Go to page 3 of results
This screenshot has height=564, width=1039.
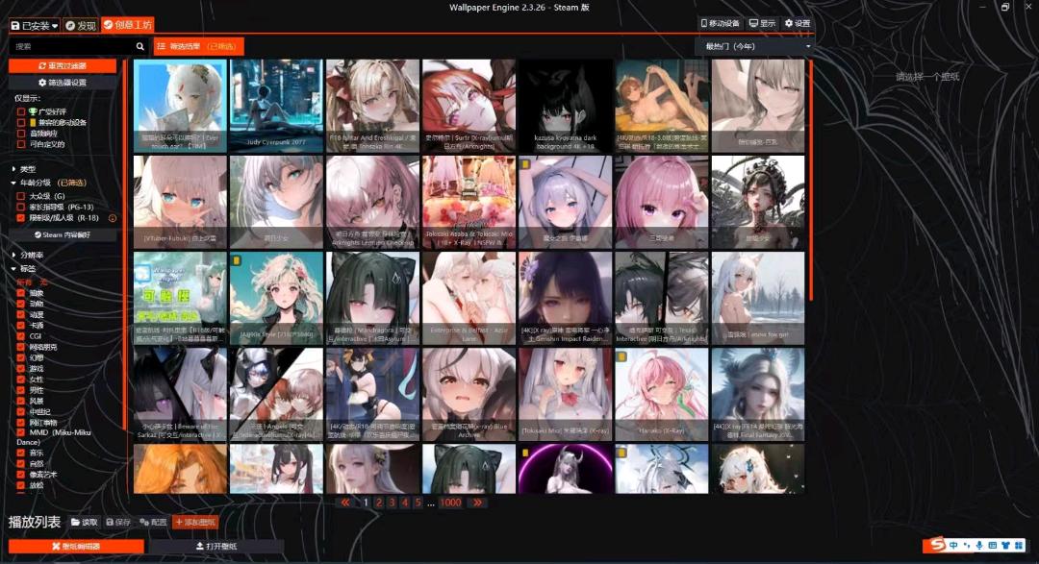[393, 503]
